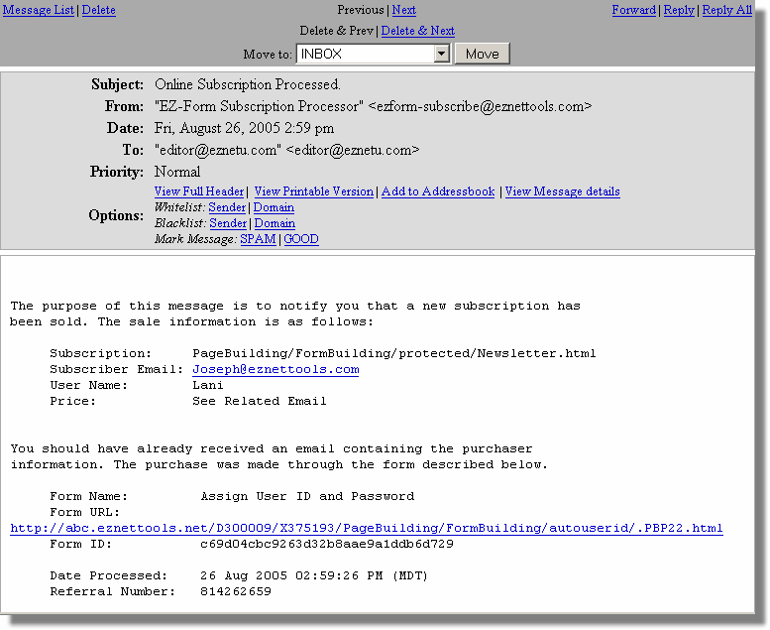Blacklist the Sender
Screen dimensions: 770x630
[228, 223]
